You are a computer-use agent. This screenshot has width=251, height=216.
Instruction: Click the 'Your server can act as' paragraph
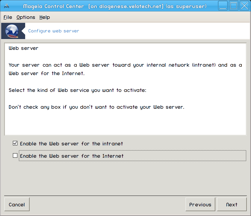[x=125, y=69]
